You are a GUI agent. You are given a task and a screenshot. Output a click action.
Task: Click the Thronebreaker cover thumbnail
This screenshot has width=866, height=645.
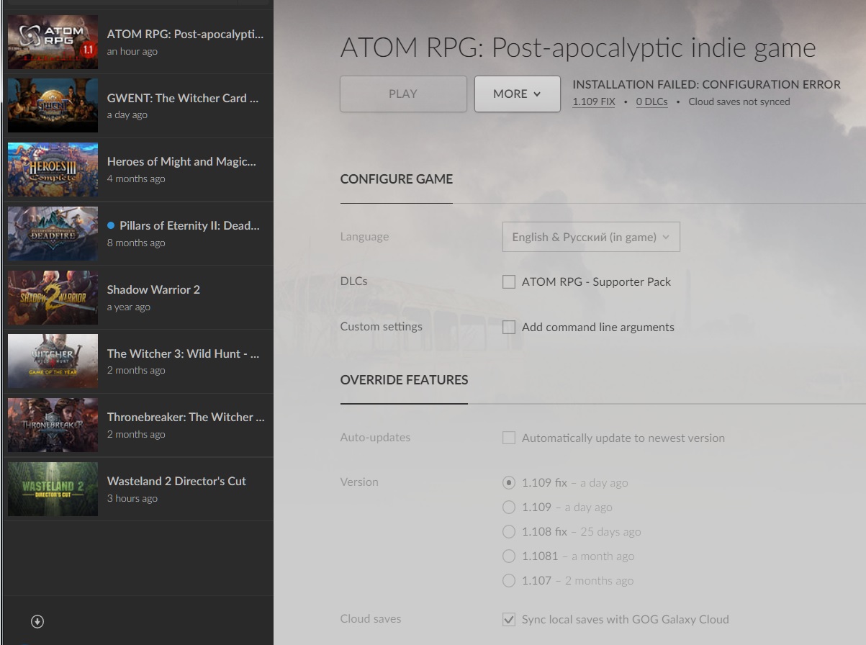[53, 425]
